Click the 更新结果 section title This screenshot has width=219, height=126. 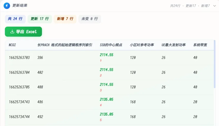coord(20,6)
